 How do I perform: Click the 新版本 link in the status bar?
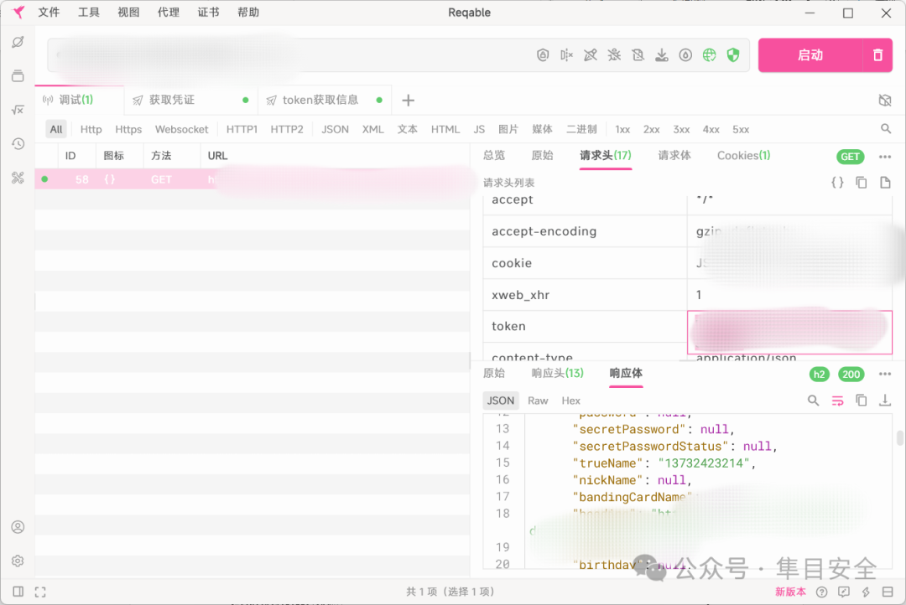790,592
